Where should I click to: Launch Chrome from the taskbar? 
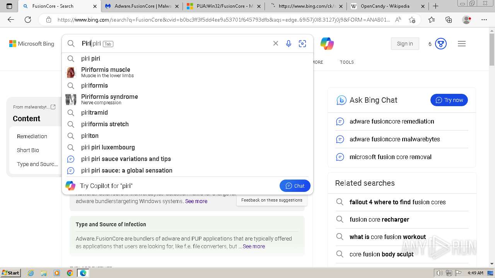pyautogui.click(x=70, y=273)
